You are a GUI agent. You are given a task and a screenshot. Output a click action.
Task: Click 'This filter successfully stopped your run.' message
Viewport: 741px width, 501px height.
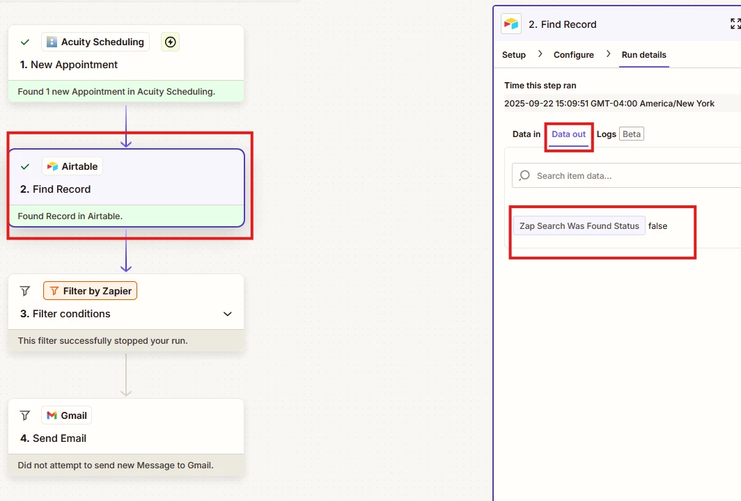(102, 341)
